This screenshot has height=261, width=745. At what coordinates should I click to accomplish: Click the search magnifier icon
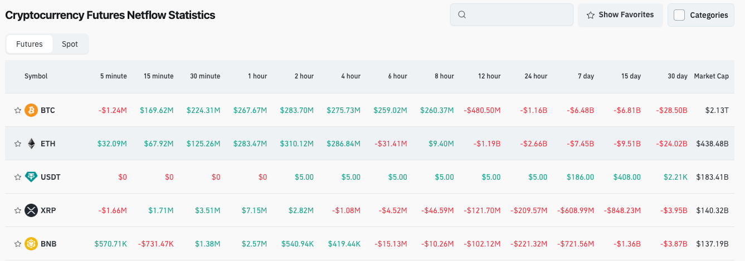coord(461,15)
